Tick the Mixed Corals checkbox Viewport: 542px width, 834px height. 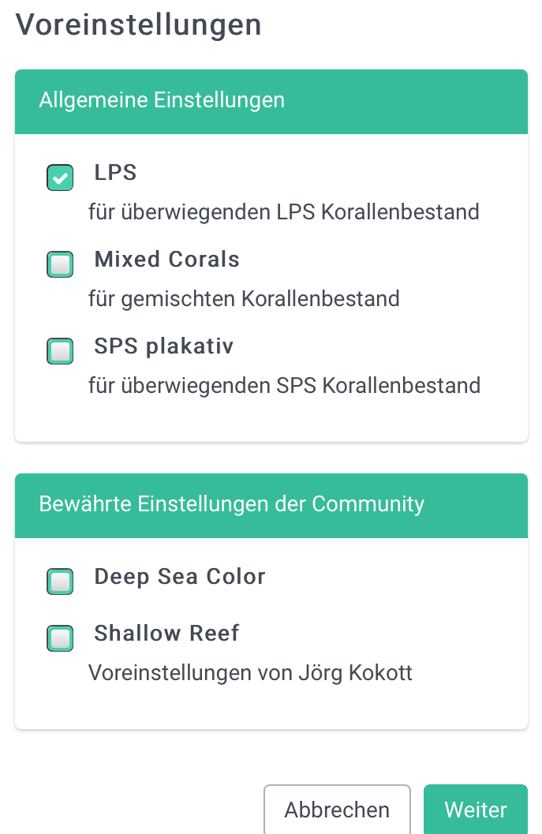pos(60,264)
